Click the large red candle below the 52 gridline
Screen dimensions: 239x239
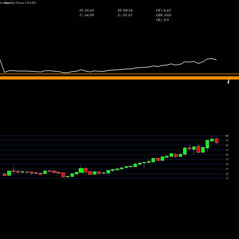point(198,149)
